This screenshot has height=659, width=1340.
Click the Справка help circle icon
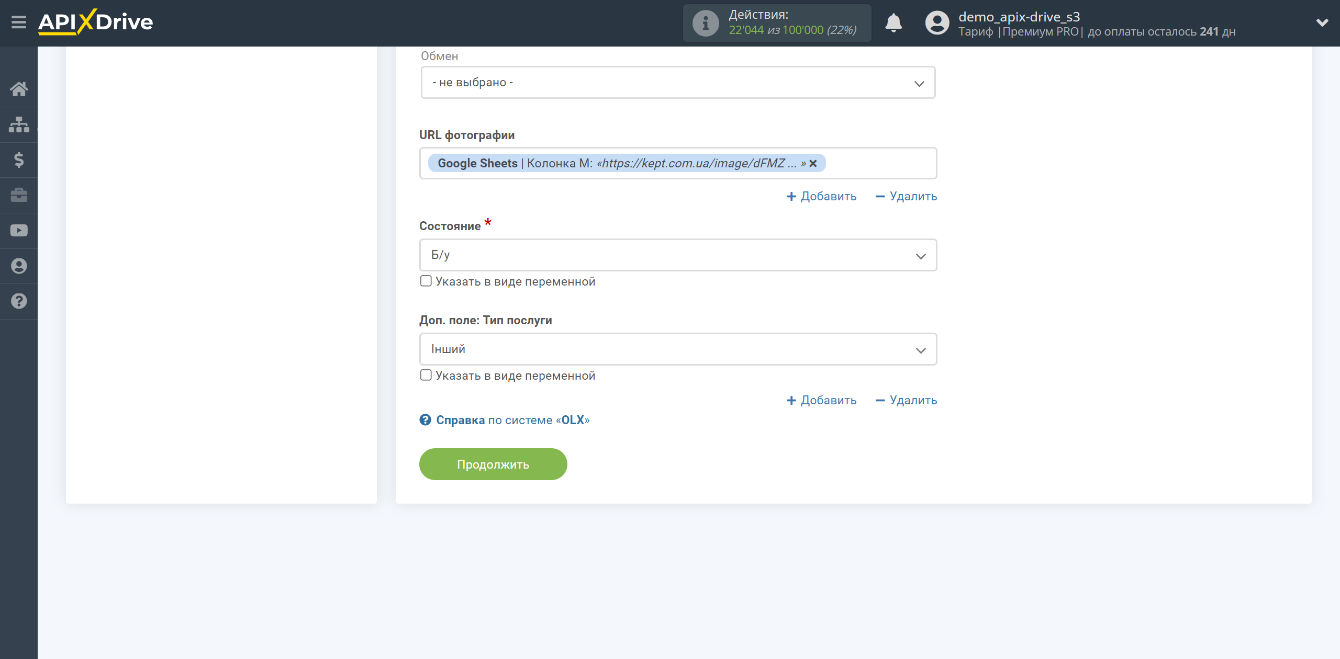[425, 420]
